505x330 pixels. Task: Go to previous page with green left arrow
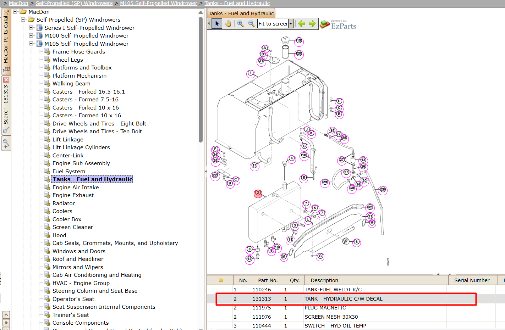click(302, 24)
